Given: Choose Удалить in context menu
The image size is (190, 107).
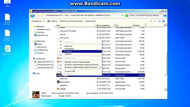Looking at the screenshot, I should [82, 54].
